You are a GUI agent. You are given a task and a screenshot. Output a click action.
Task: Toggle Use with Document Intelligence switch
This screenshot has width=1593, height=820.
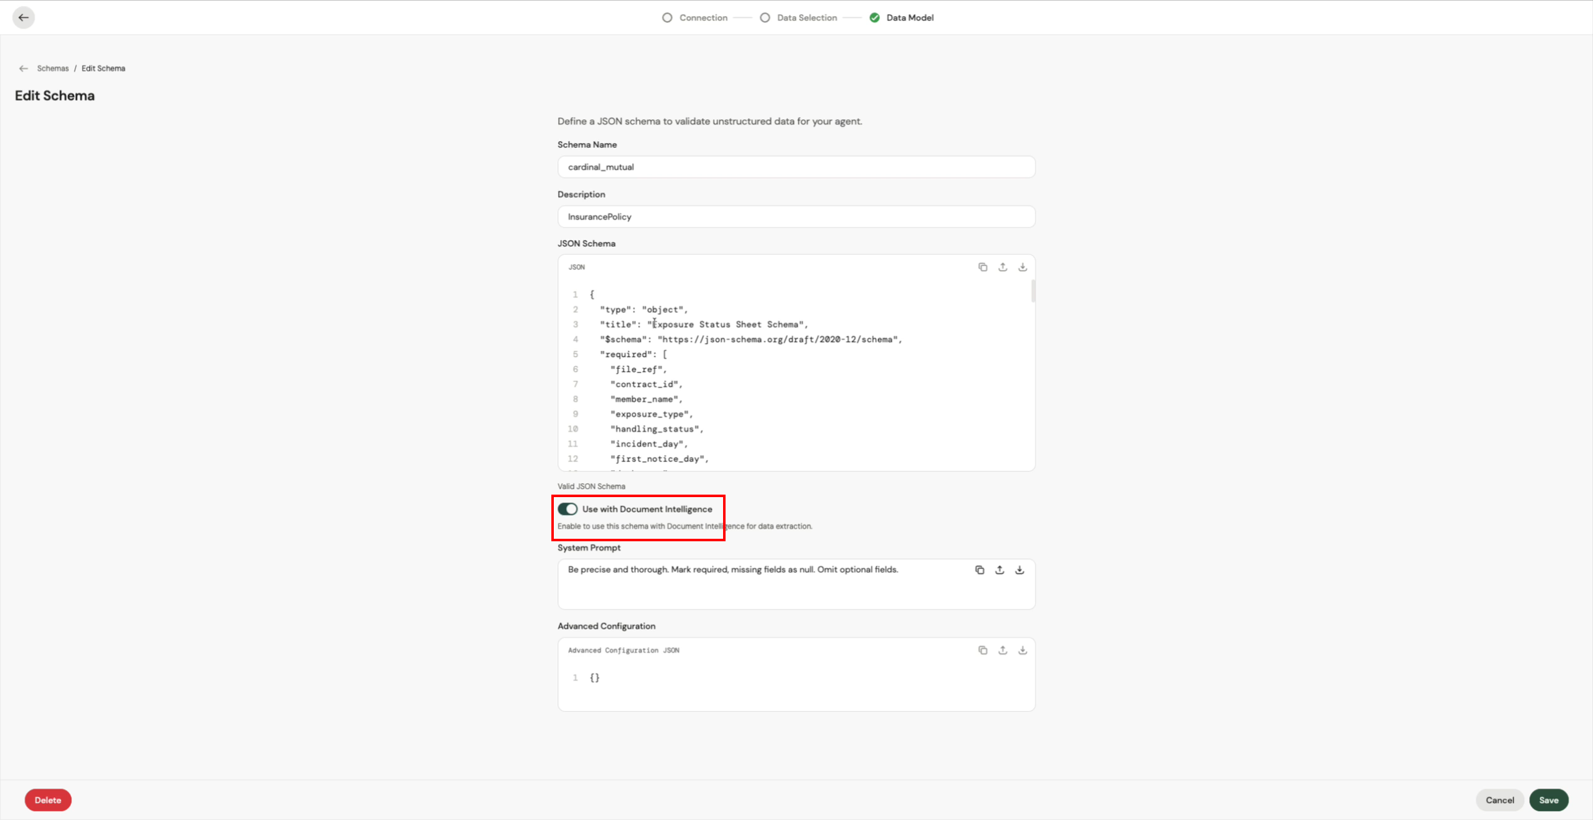[x=568, y=509]
